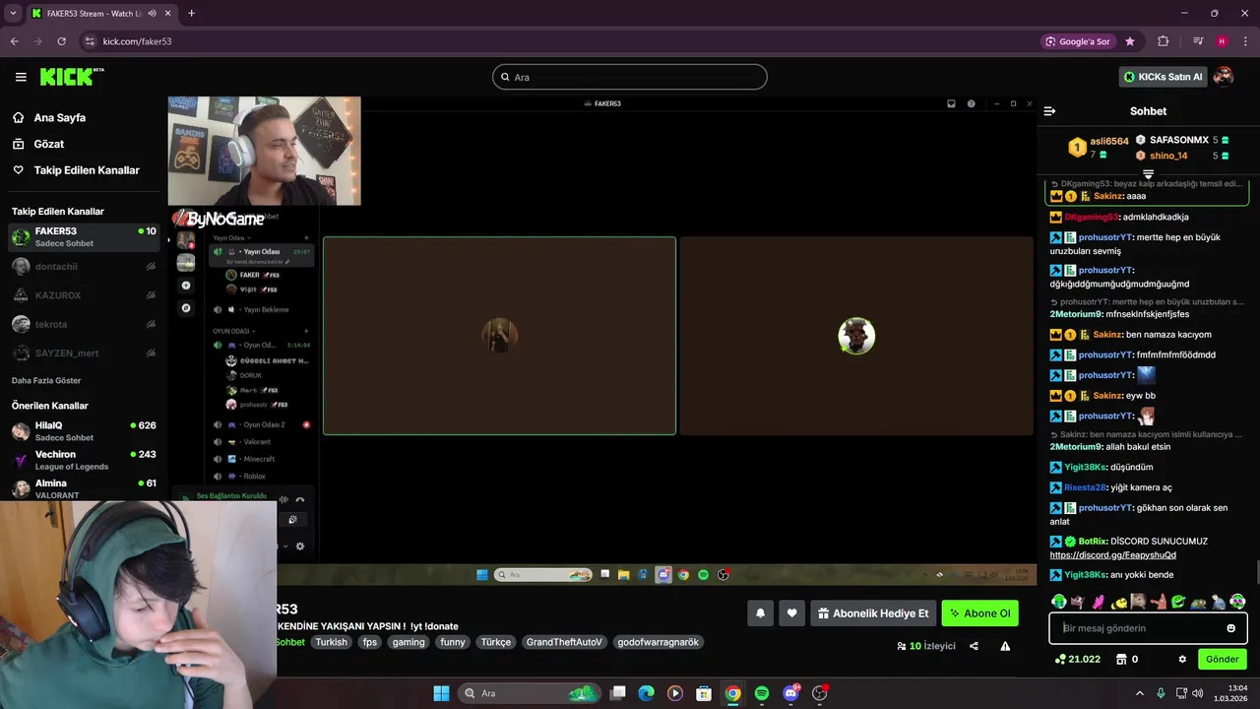Open the profile avatar menu
1260x709 pixels.
1224,77
